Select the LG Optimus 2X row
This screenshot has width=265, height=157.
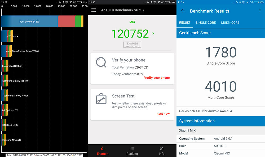click(10, 110)
